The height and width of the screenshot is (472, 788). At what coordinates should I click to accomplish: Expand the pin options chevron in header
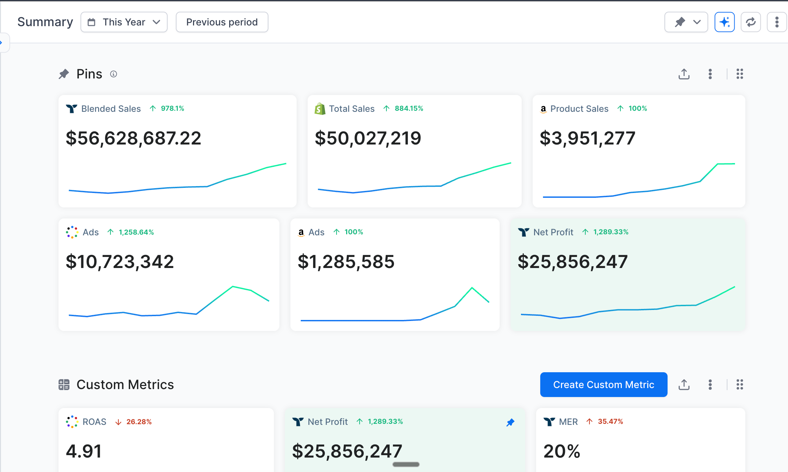(x=697, y=22)
